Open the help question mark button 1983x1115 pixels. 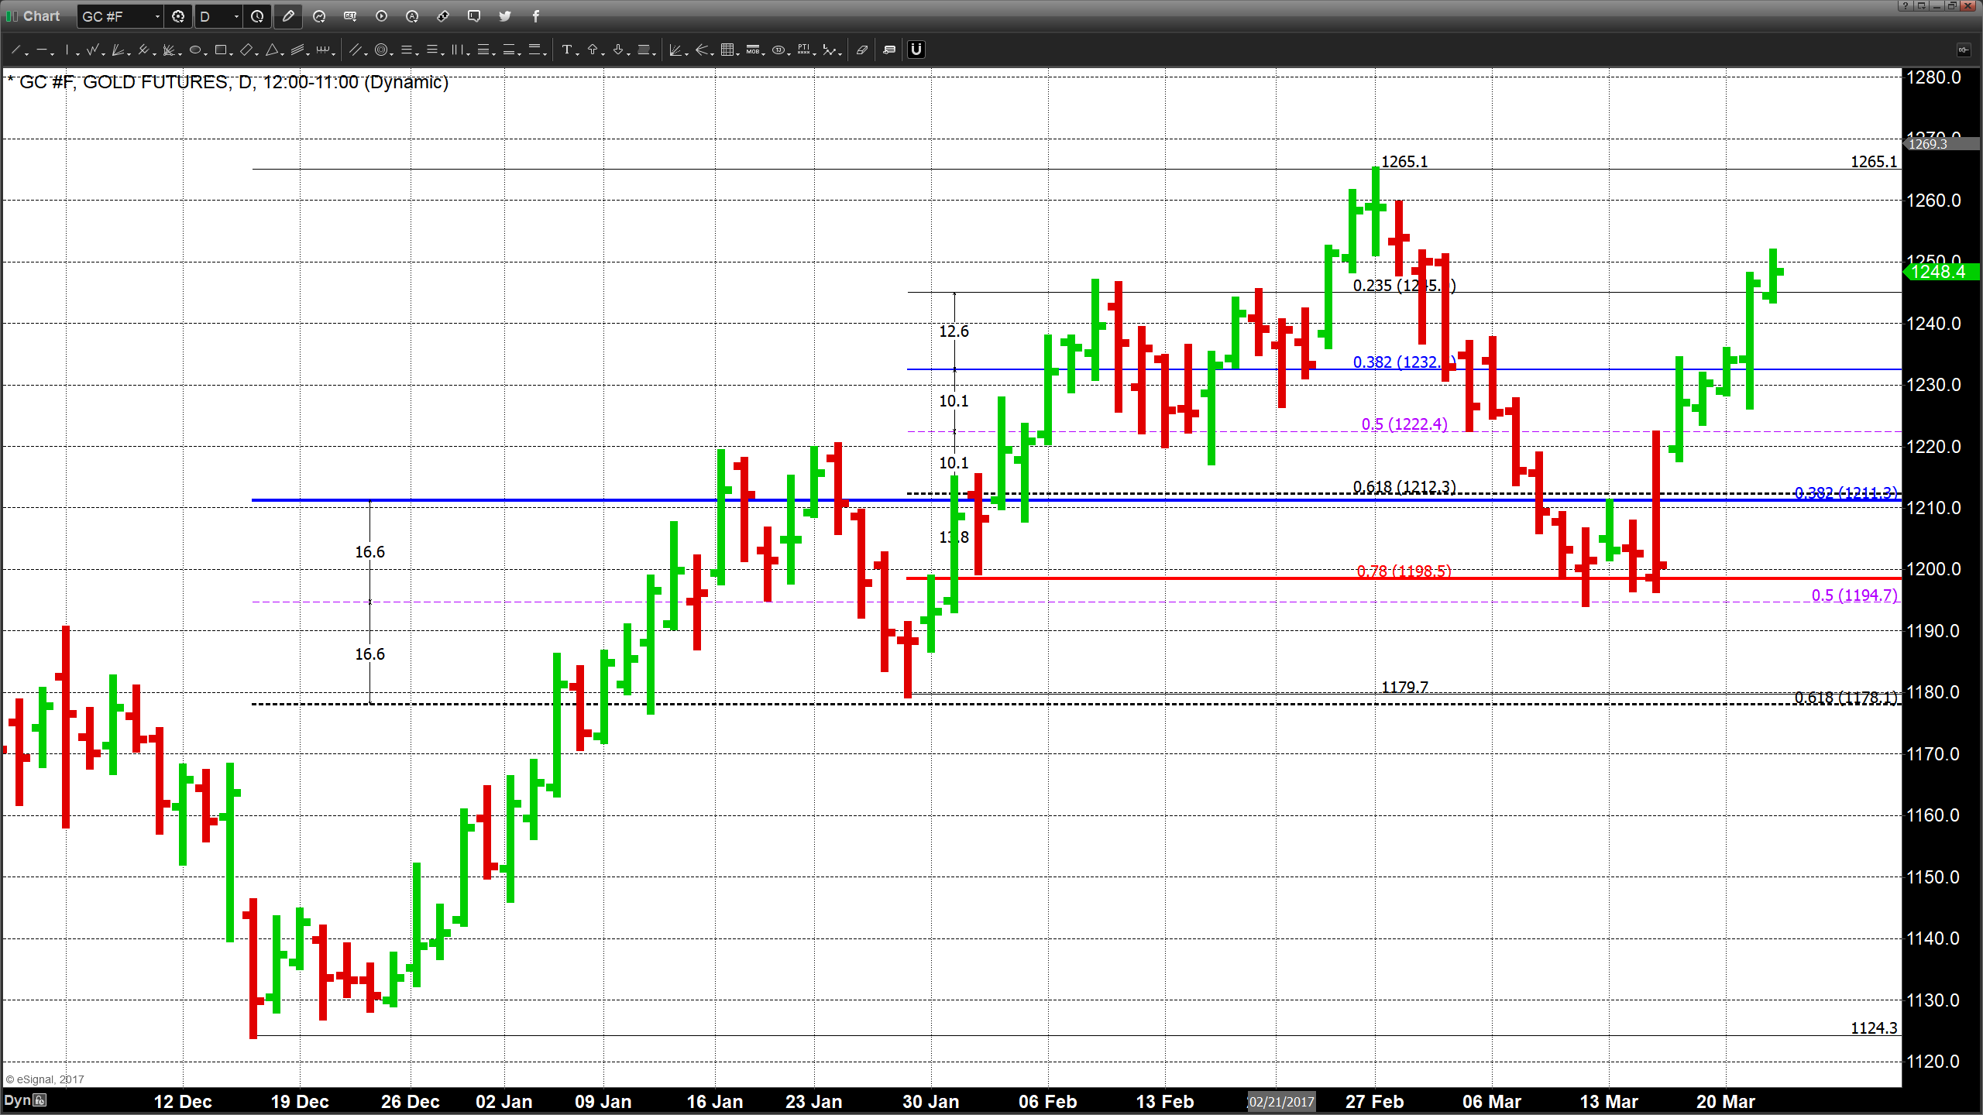[1905, 5]
